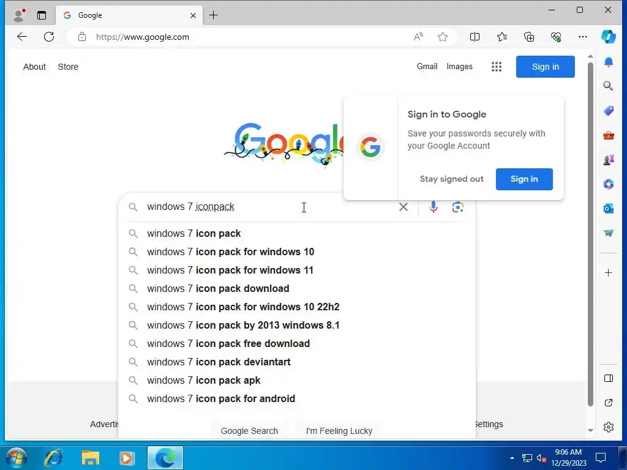Click Sign in inside Google popup
Image resolution: width=627 pixels, height=470 pixels.
pyautogui.click(x=524, y=179)
